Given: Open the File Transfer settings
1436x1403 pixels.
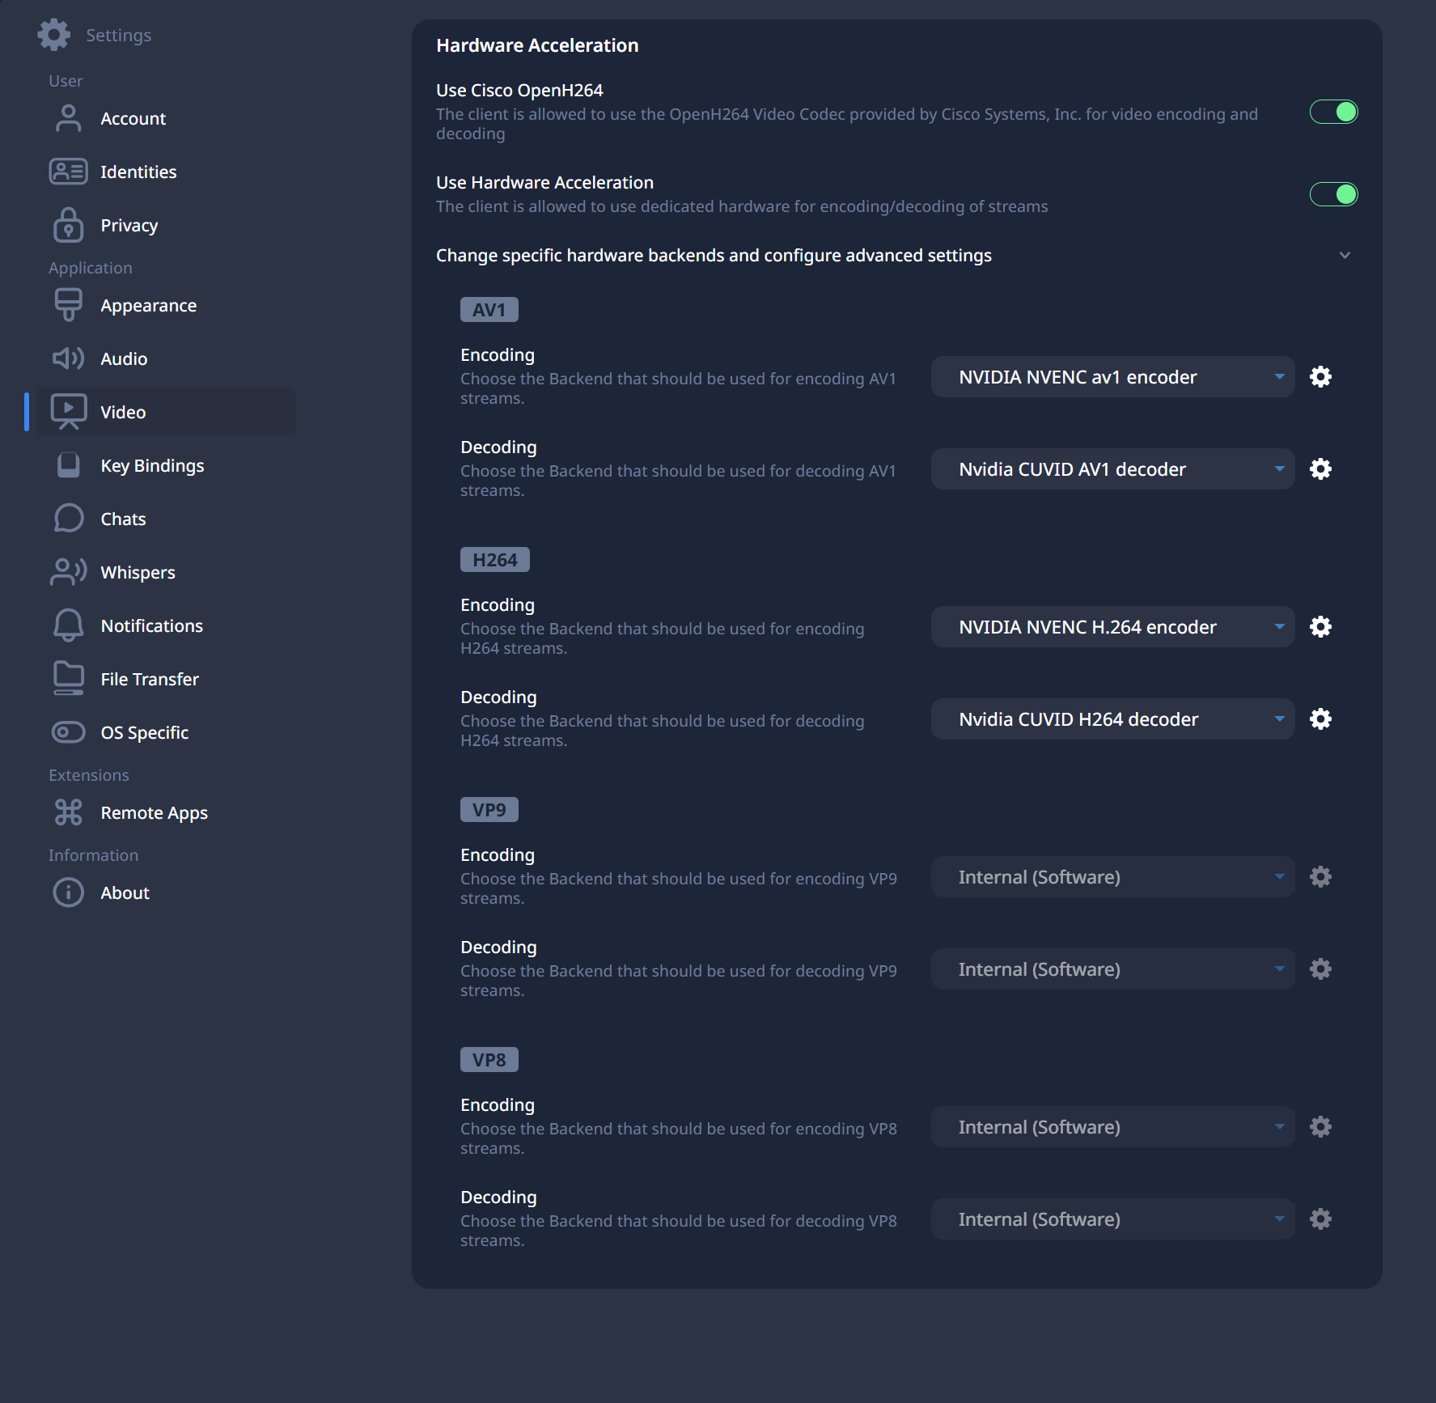Looking at the screenshot, I should click(x=150, y=679).
